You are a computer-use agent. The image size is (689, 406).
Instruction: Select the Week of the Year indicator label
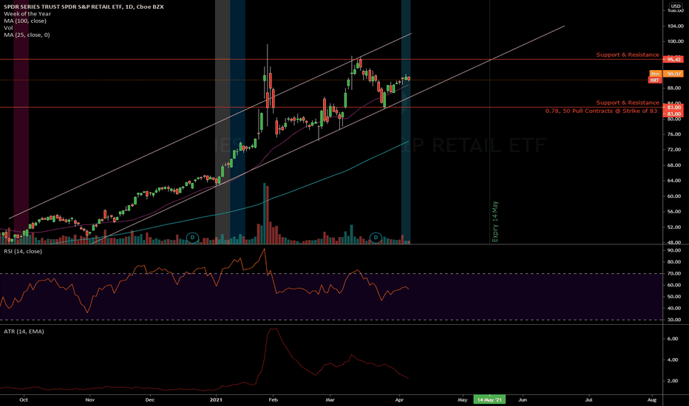[x=27, y=13]
